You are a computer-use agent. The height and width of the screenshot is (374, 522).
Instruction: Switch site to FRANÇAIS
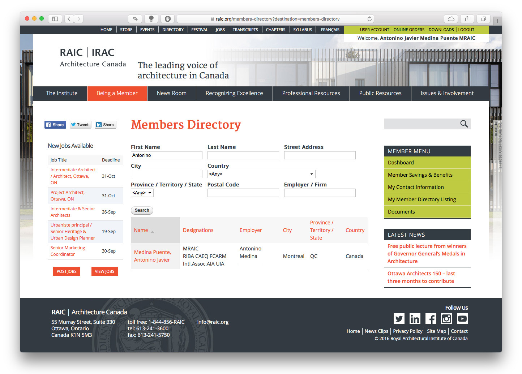click(330, 30)
